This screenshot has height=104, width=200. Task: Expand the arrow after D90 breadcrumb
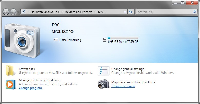click(106, 12)
